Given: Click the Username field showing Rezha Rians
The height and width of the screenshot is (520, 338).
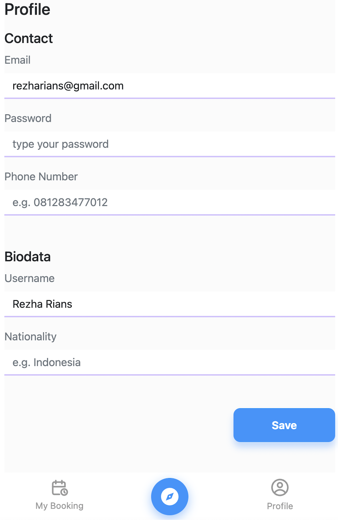Looking at the screenshot, I should (x=170, y=304).
